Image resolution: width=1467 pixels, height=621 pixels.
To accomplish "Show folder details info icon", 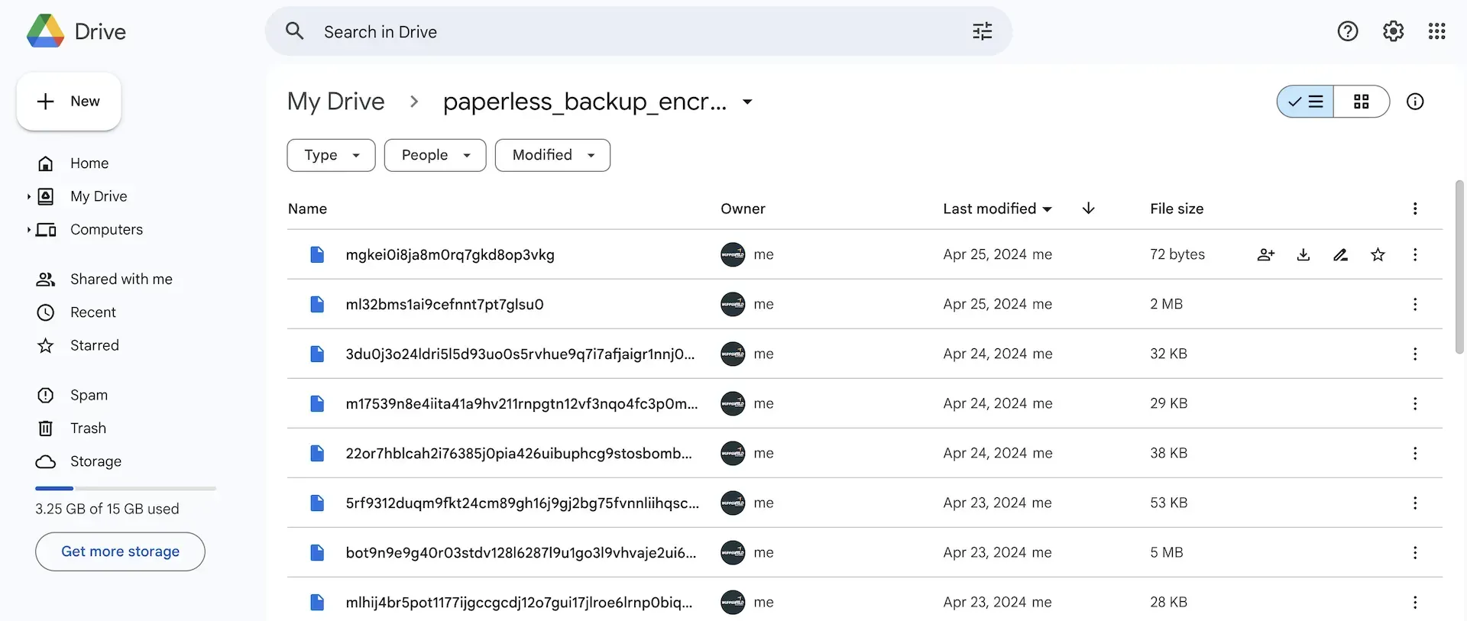I will 1415,102.
